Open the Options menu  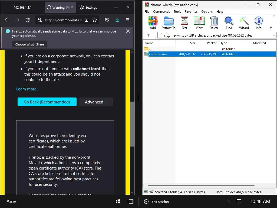click(207, 12)
